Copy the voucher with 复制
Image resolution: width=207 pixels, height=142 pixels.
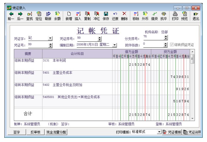[87, 16]
